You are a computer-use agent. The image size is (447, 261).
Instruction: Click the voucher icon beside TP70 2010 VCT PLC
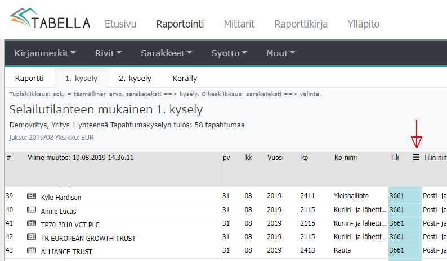pyautogui.click(x=32, y=224)
